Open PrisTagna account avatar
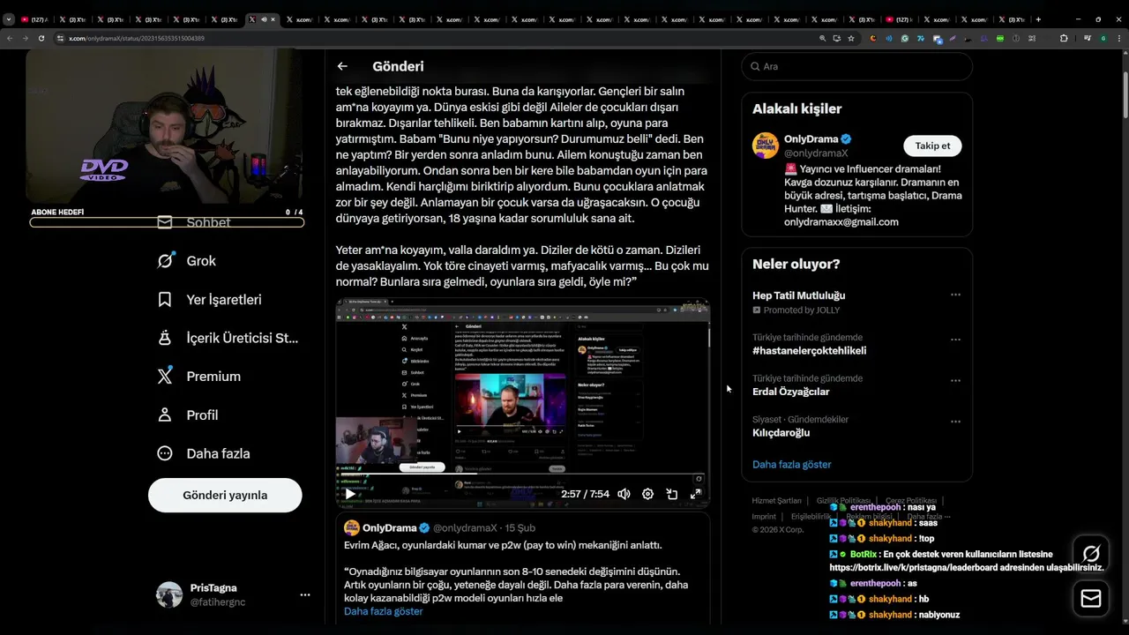This screenshot has height=635, width=1129. [169, 594]
